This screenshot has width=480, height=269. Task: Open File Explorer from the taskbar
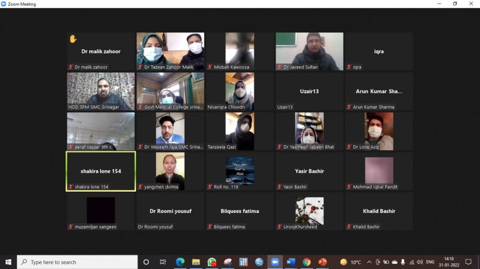196,262
